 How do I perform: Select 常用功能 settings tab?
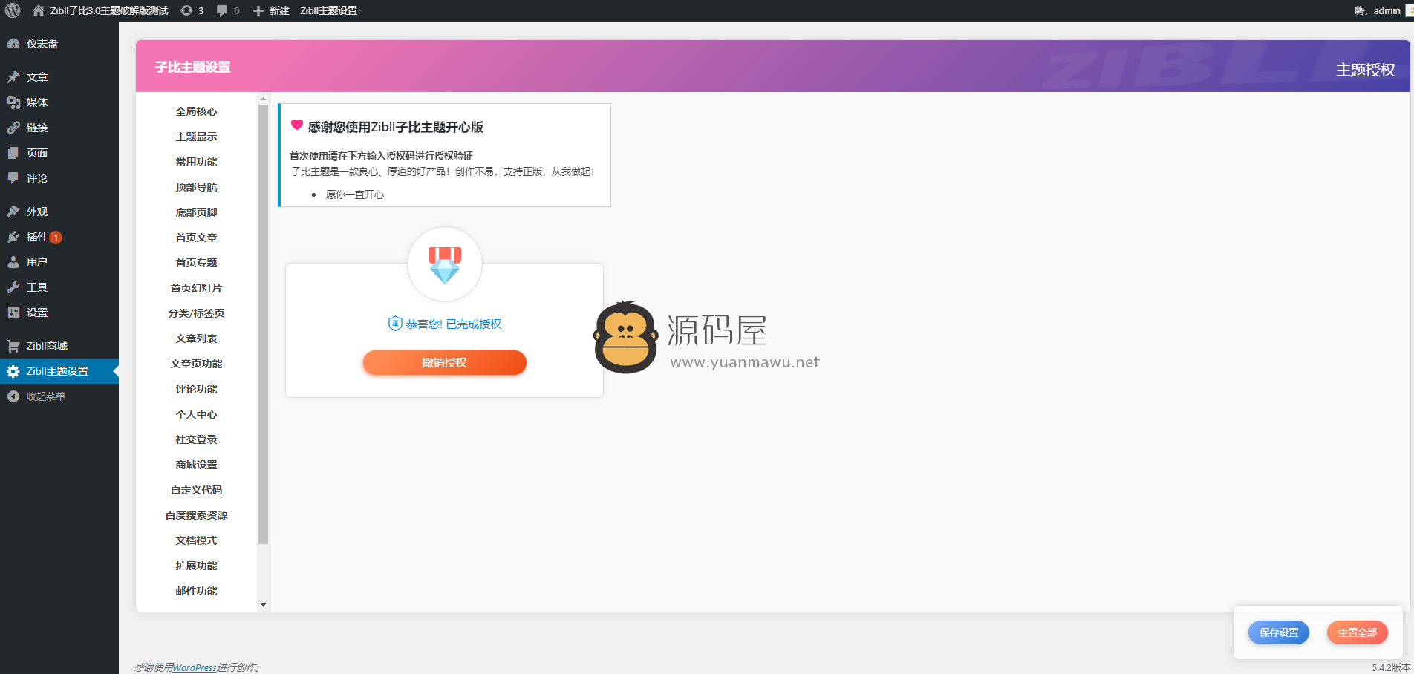196,162
